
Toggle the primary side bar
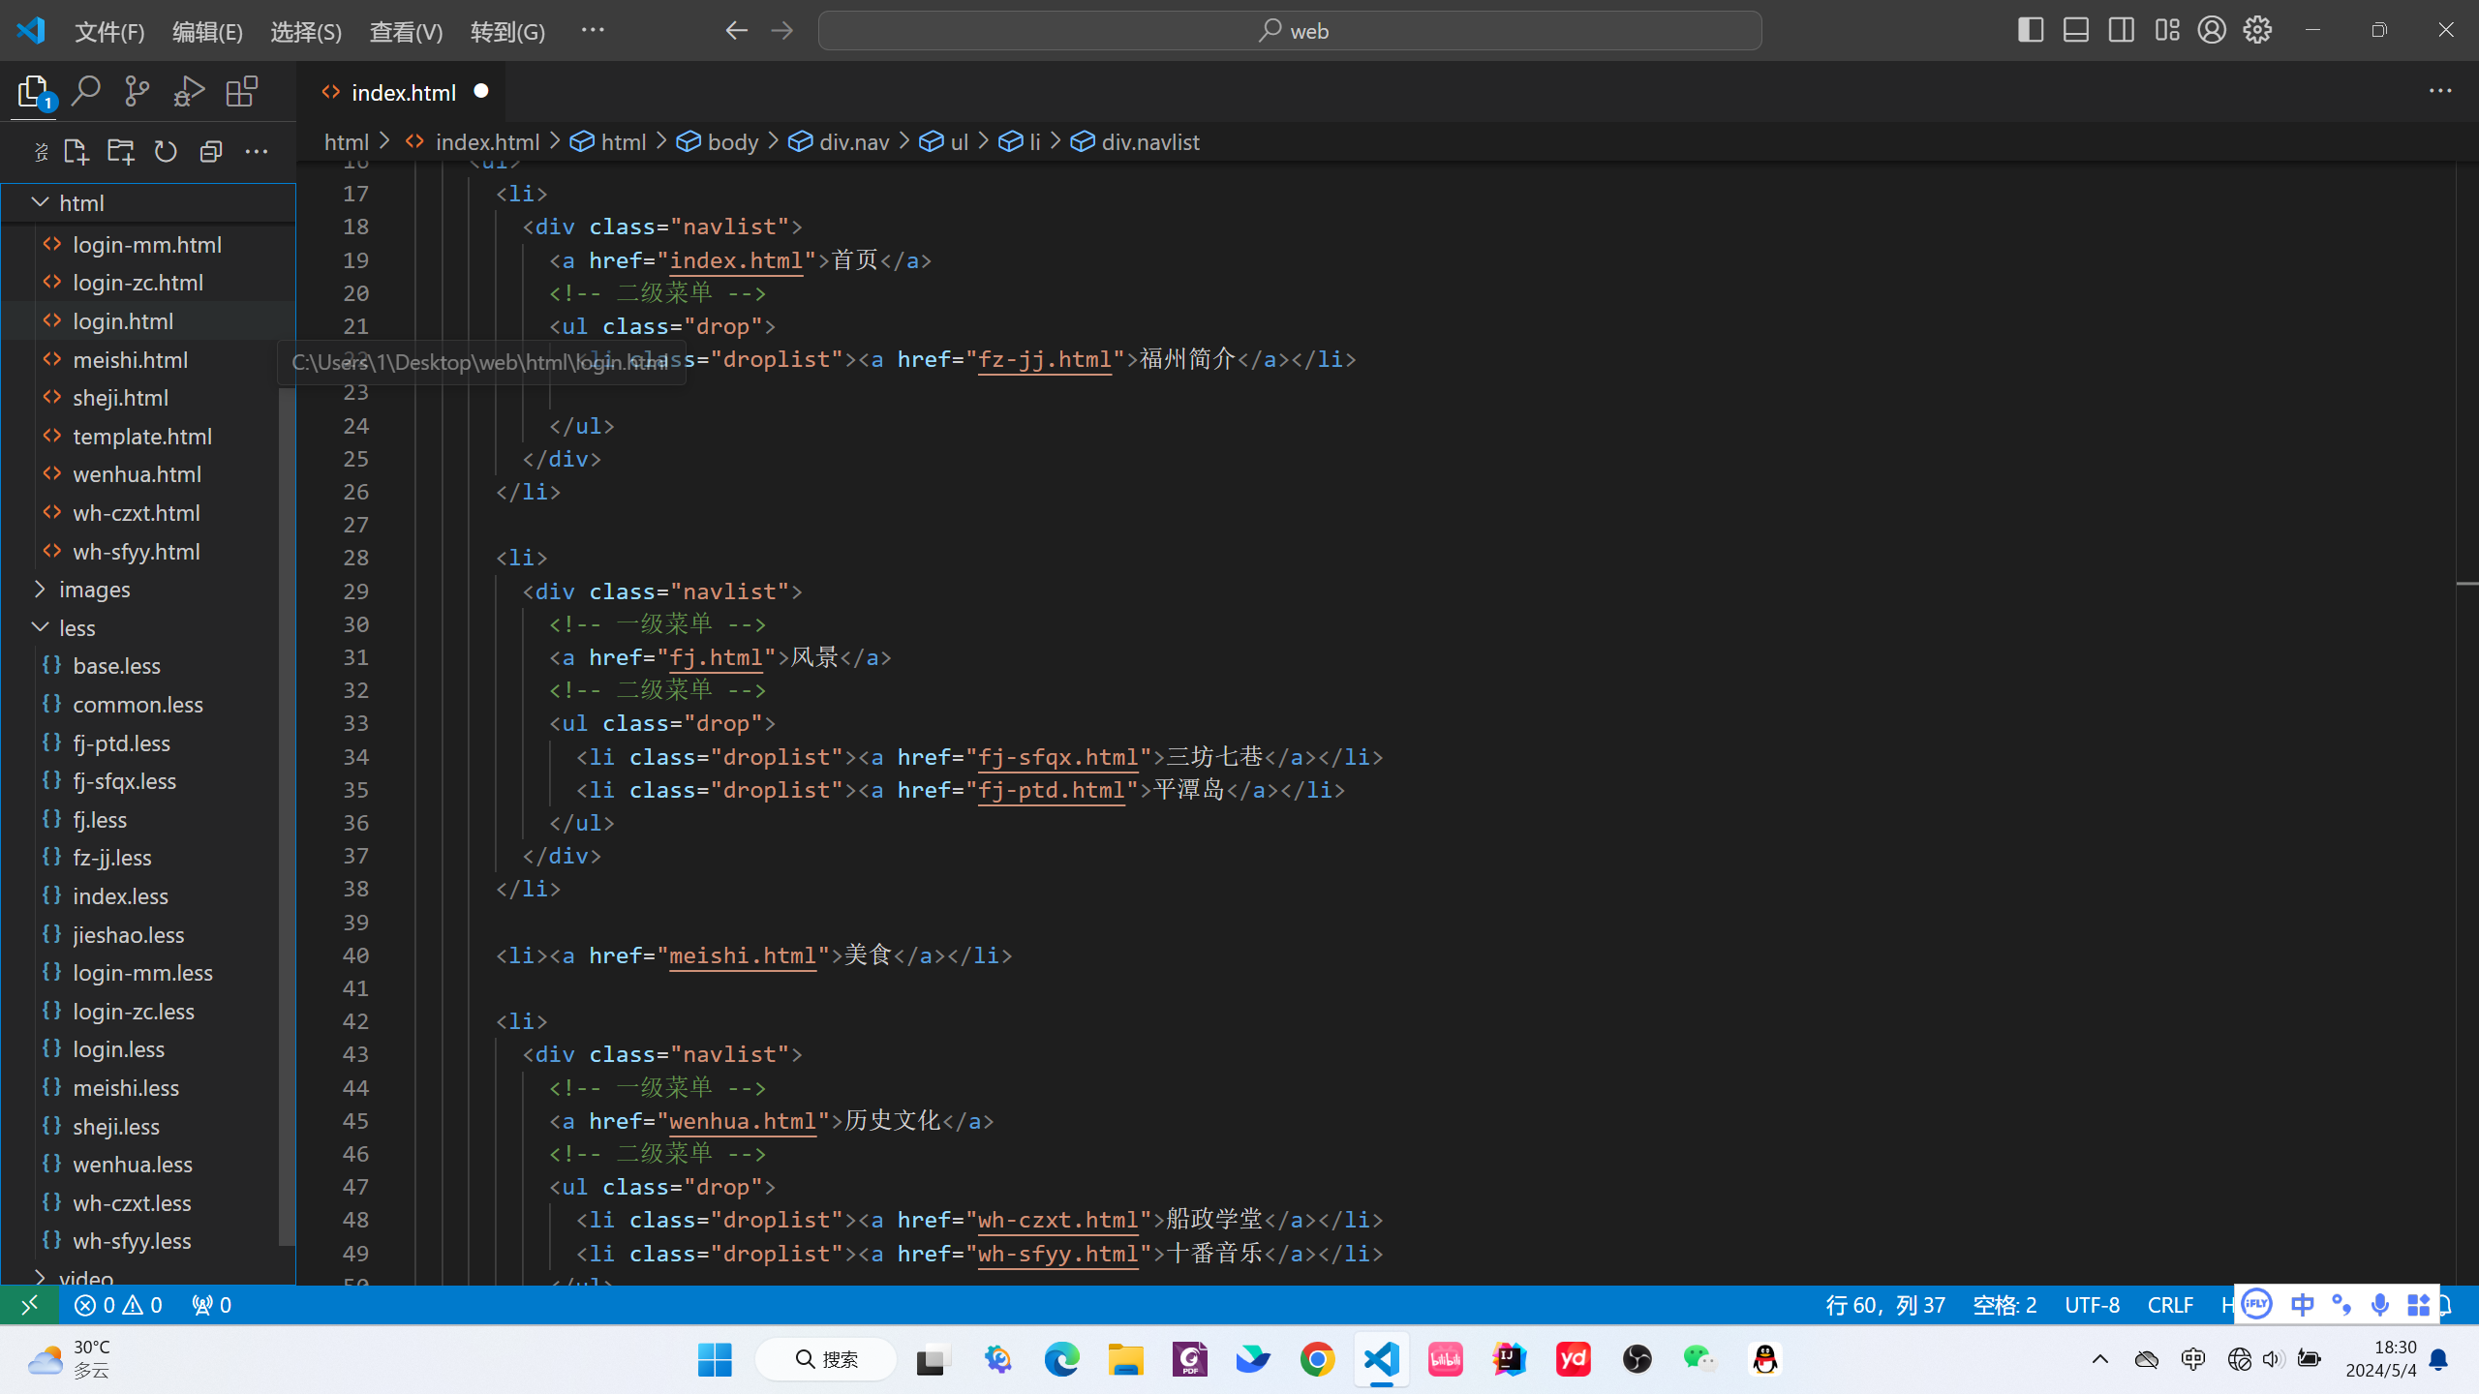[2031, 30]
